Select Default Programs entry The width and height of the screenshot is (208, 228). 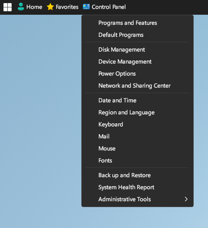coord(138,35)
